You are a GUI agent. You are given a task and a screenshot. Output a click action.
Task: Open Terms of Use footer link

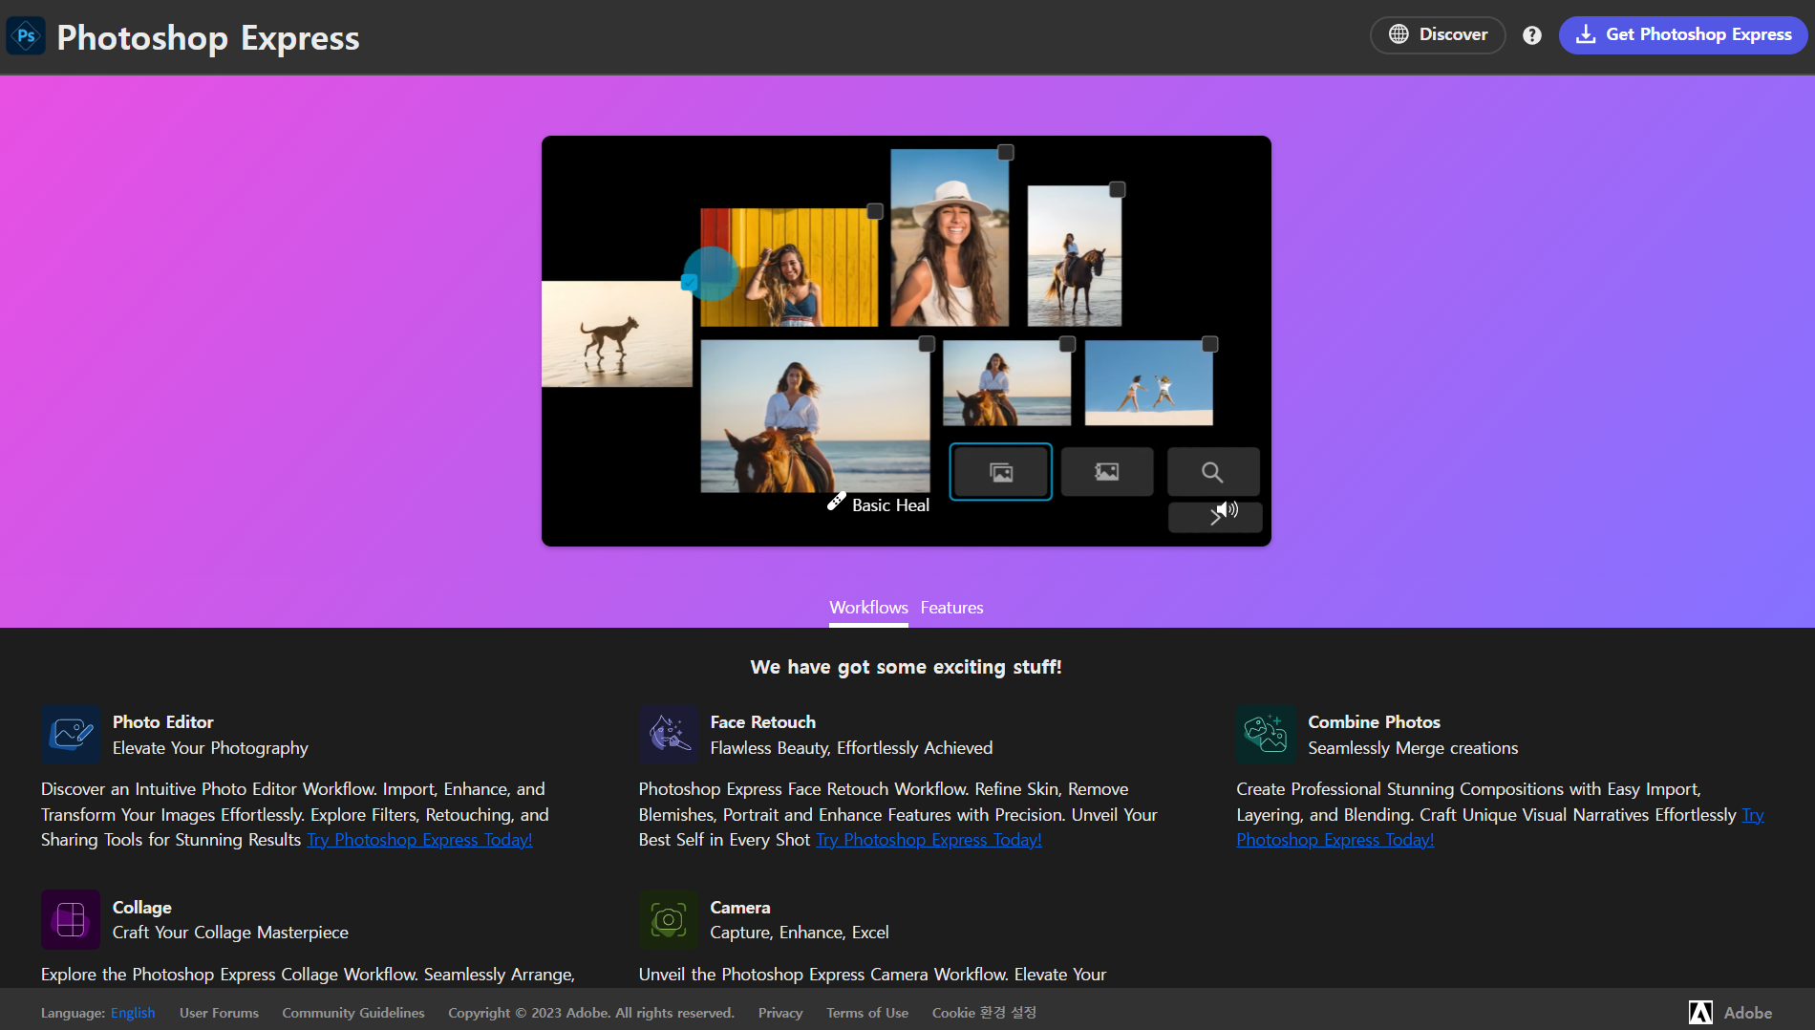(x=867, y=1013)
